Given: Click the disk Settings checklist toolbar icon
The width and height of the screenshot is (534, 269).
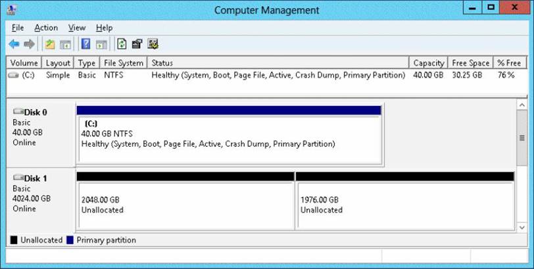Looking at the screenshot, I should point(153,45).
